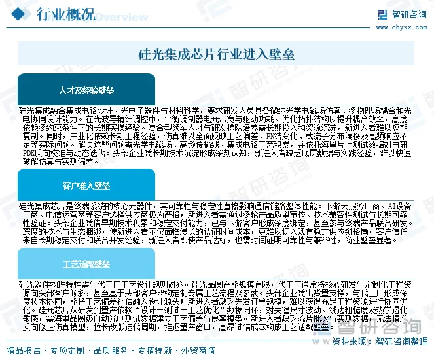Open the www.chyxx.com link
This screenshot has height=359, width=434.
(402, 27)
